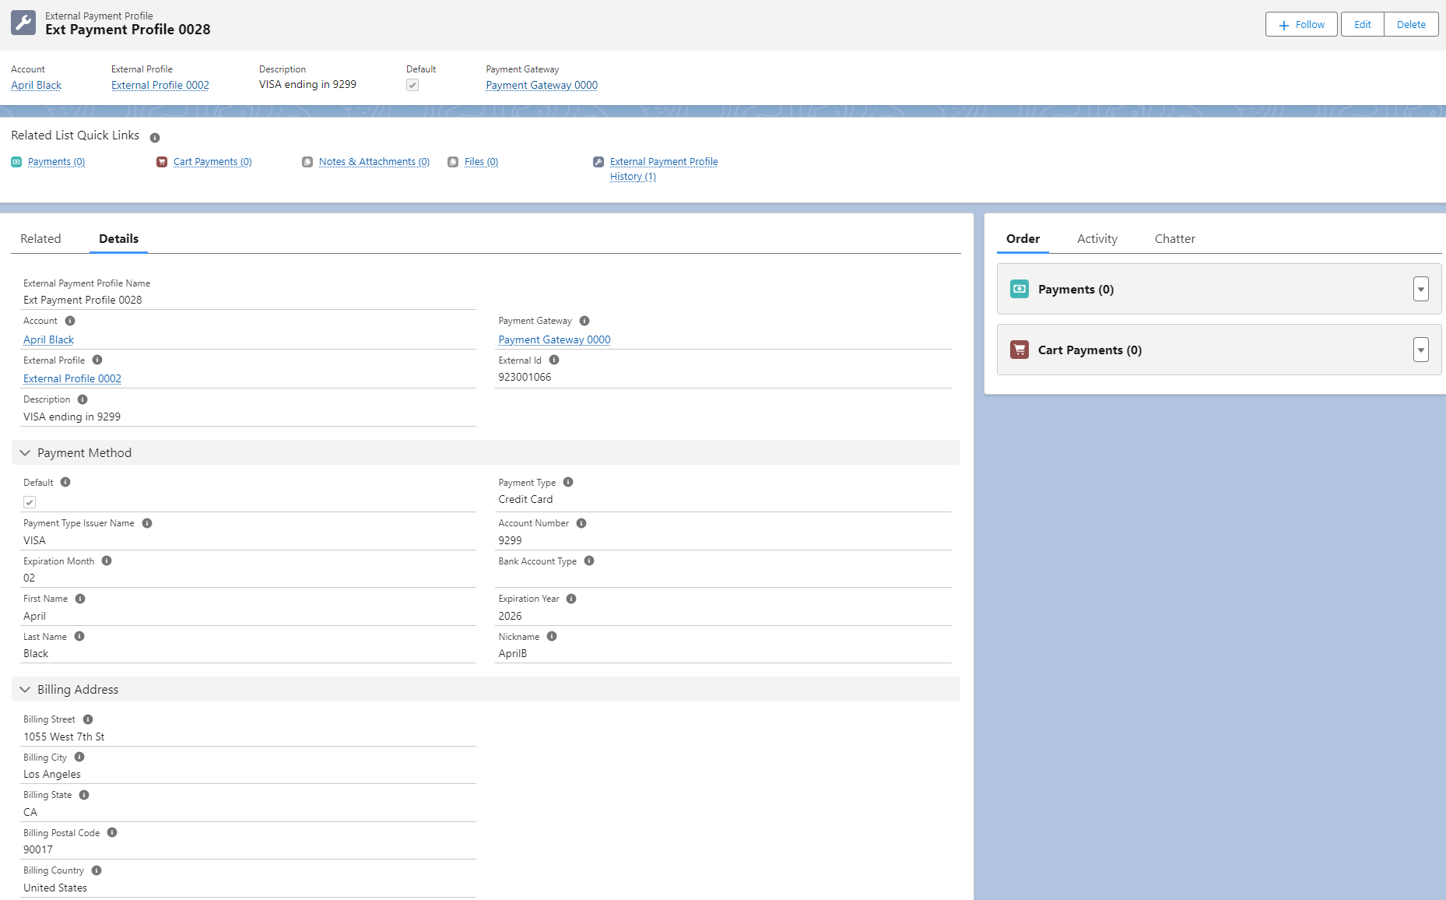Click the wrench icon in the record header

(x=23, y=23)
